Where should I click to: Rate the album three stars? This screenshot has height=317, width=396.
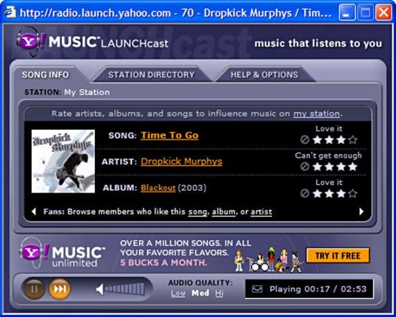[x=341, y=194]
